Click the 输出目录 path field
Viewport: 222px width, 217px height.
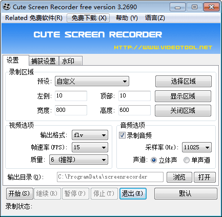(110, 177)
